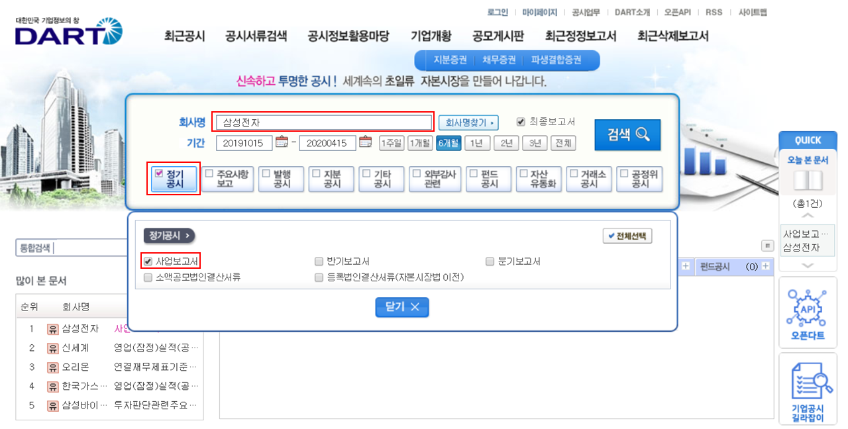
Task: Close the popup with 닫기 button
Action: (402, 307)
